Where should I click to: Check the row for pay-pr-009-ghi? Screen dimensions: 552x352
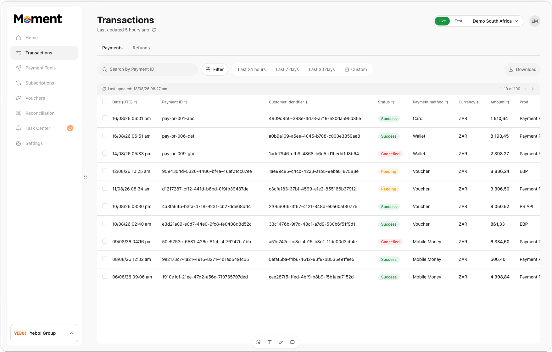(105, 153)
